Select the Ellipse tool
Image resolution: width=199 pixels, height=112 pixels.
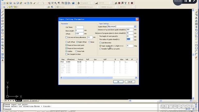(2, 39)
